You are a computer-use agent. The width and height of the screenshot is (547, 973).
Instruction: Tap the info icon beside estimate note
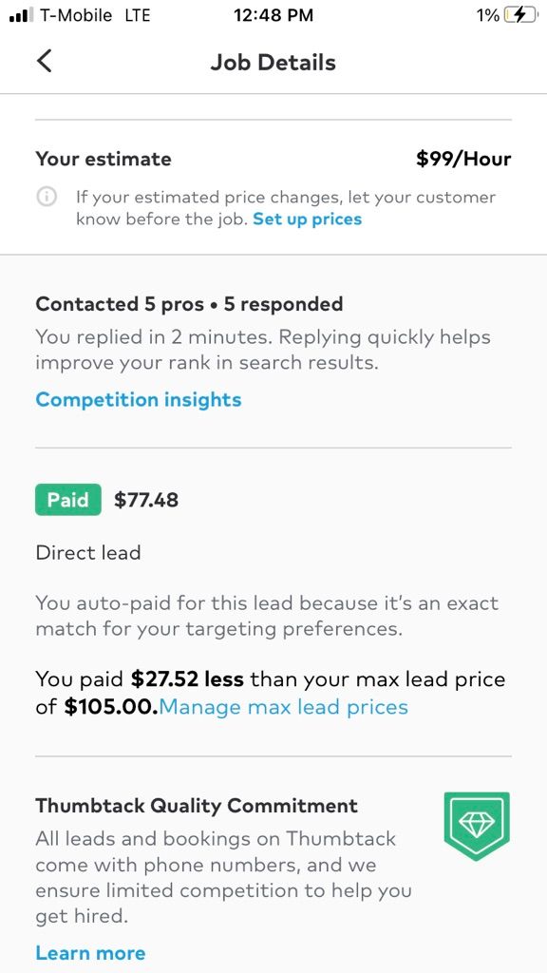point(46,198)
